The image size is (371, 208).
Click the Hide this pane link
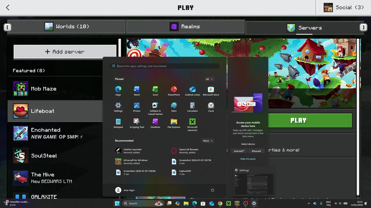tap(248, 159)
